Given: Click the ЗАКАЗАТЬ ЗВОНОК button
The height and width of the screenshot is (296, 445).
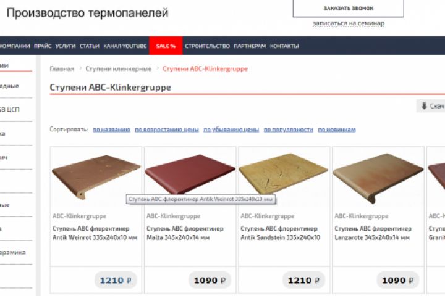Looking at the screenshot, I should [348, 9].
